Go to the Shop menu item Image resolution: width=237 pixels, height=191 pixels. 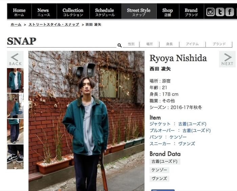coord(168,11)
